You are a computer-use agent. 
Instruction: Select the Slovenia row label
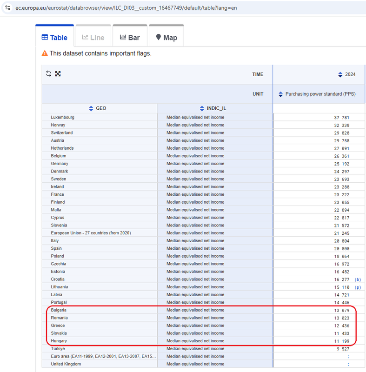pyautogui.click(x=59, y=225)
